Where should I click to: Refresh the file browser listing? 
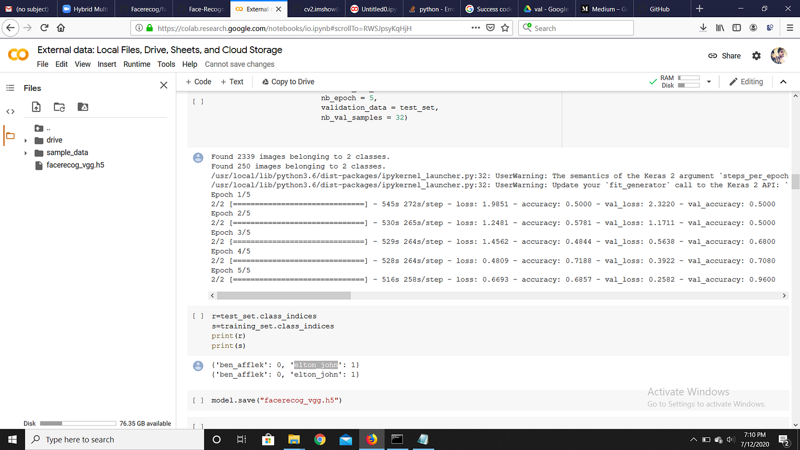click(59, 107)
